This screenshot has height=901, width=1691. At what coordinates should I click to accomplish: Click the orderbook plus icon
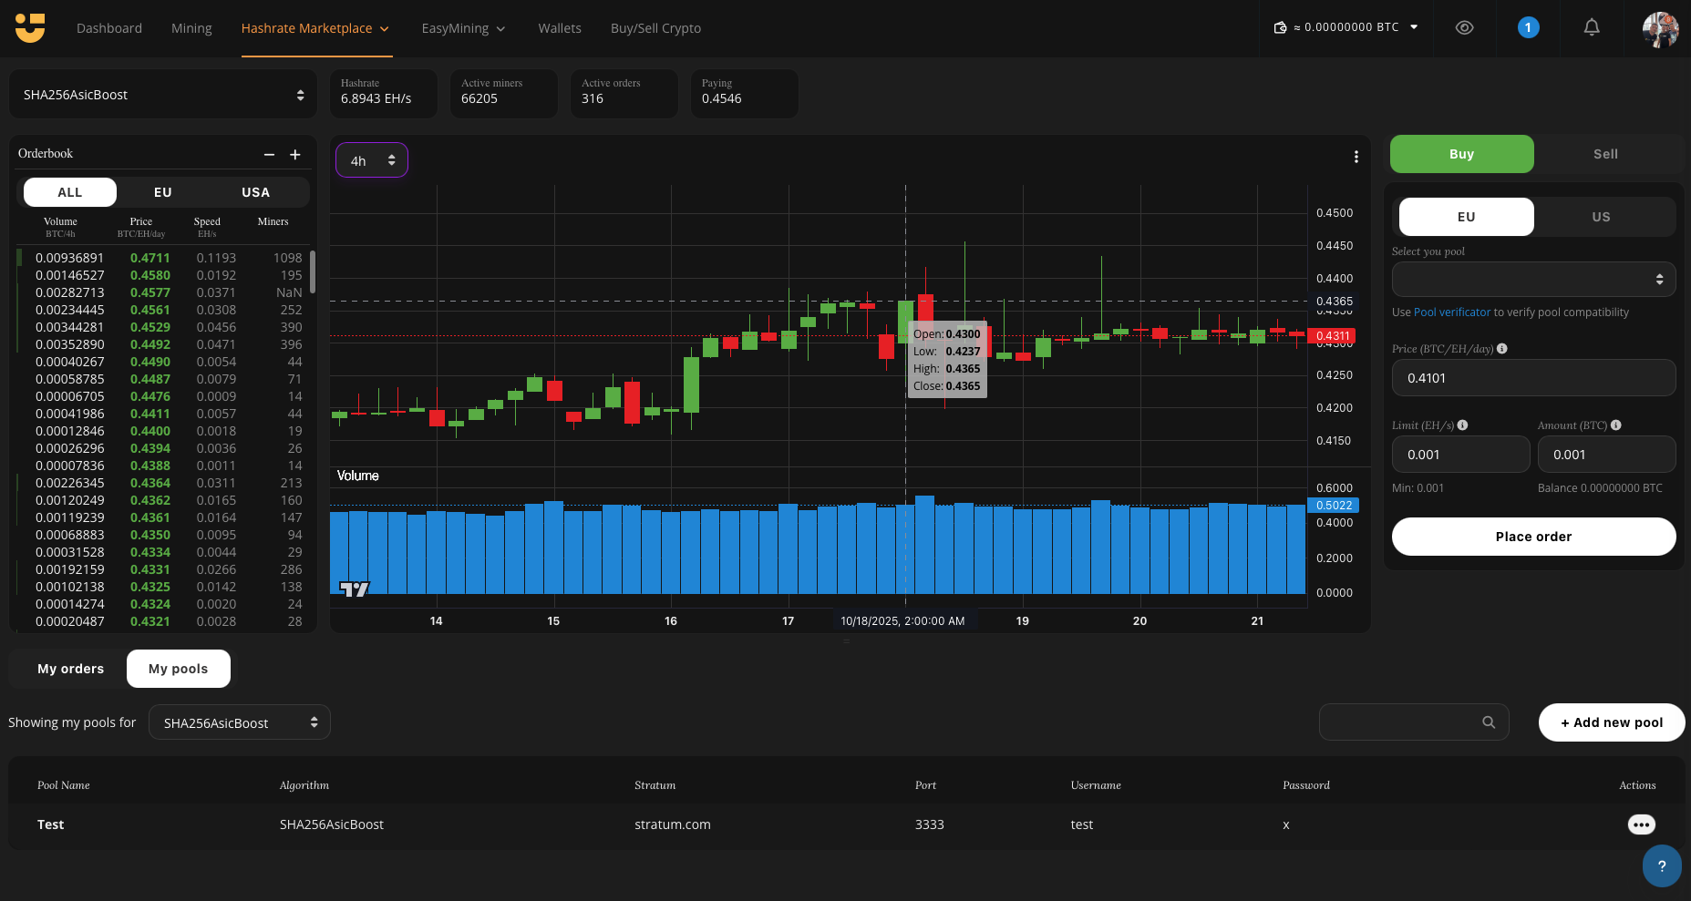(295, 155)
